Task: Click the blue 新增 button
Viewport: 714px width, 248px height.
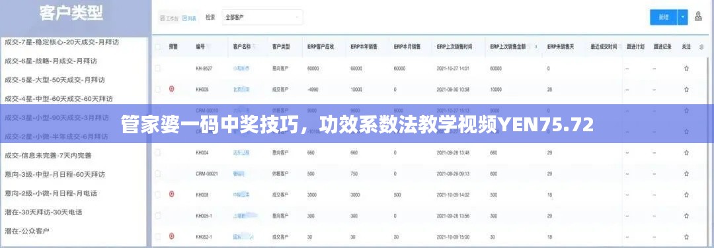Action: point(664,17)
